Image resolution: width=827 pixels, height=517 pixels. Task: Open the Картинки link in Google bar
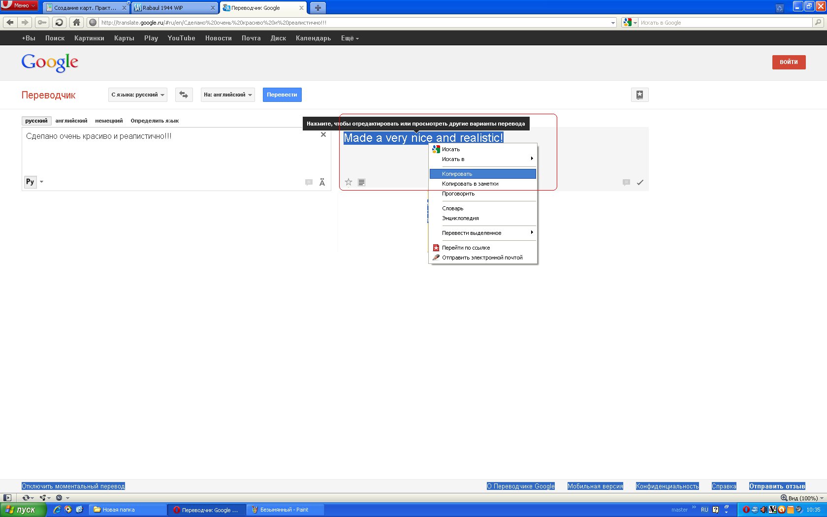[89, 38]
